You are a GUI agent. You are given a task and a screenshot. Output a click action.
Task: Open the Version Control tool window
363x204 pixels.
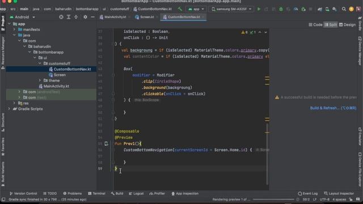point(23,193)
